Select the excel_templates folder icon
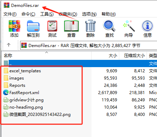The width and height of the screenshot is (157, 137). [x=6, y=71]
